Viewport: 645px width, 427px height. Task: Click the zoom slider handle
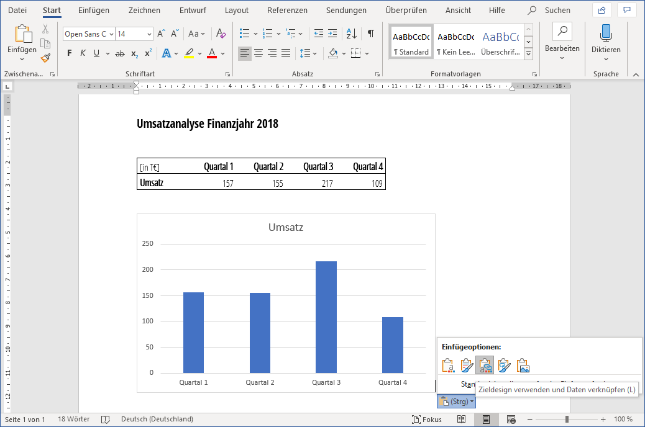tap(567, 419)
